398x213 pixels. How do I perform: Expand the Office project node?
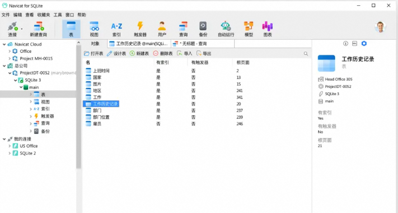(x=10, y=51)
